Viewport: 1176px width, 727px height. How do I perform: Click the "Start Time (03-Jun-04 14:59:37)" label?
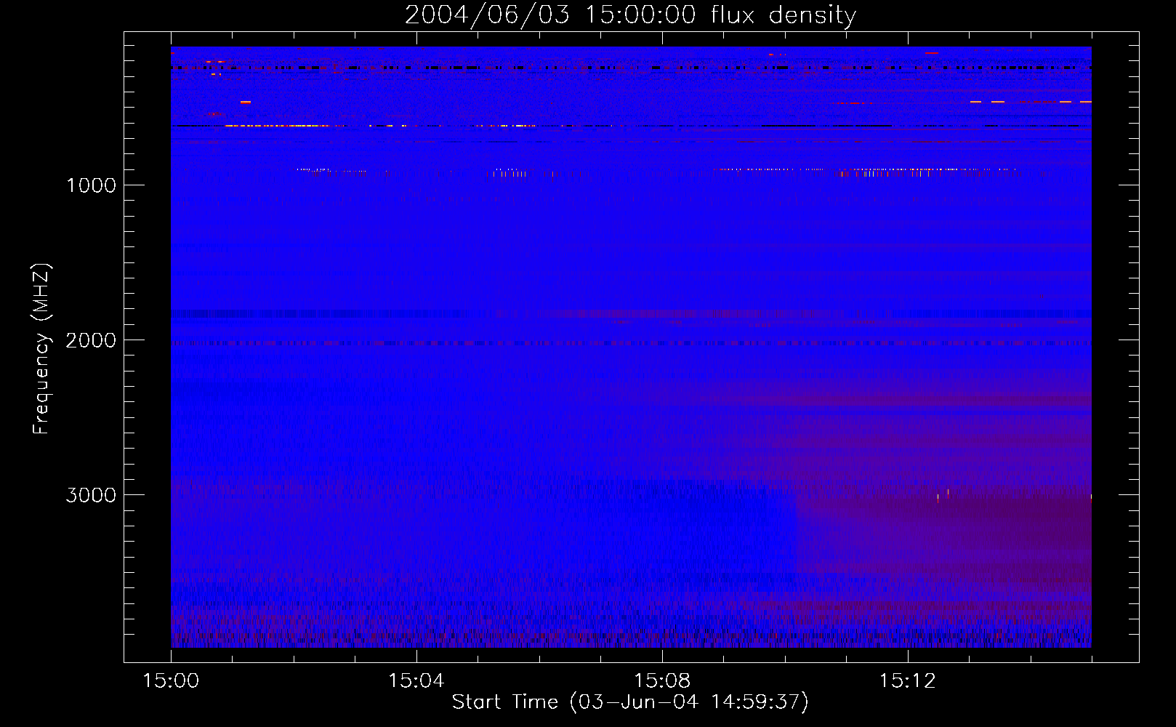pos(630,702)
